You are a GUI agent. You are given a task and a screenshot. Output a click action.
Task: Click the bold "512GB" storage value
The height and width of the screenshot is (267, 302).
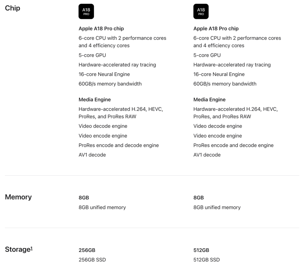(x=201, y=250)
